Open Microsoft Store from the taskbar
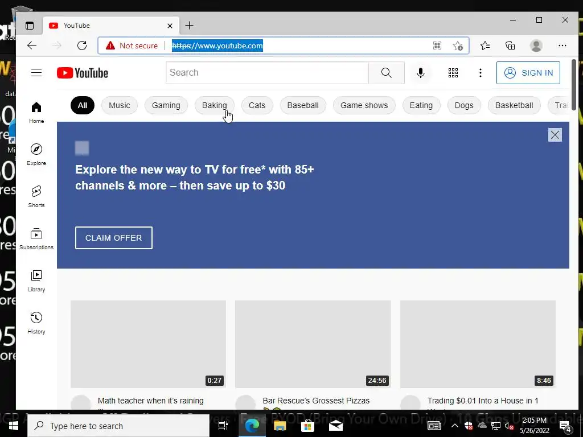The image size is (583, 437). pyautogui.click(x=307, y=426)
